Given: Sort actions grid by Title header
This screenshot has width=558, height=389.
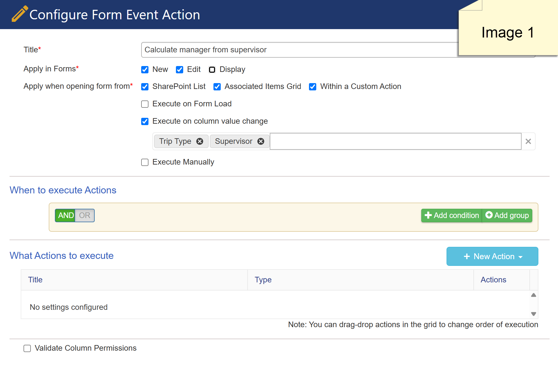Looking at the screenshot, I should tap(35, 280).
